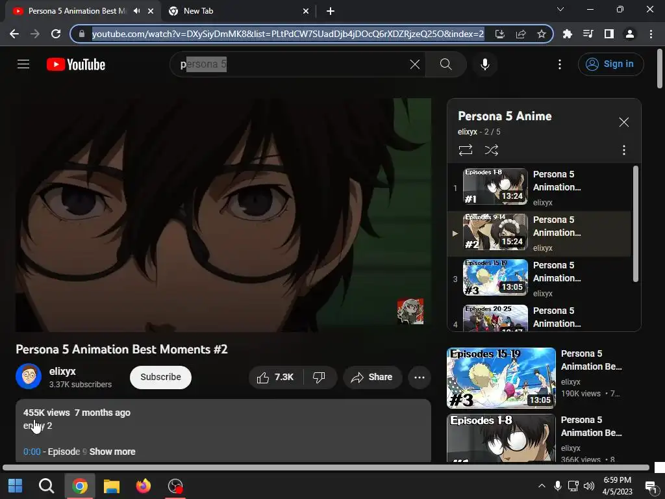This screenshot has width=665, height=499.
Task: Play playlist video #1 Episodes 1-8
Action: click(538, 188)
